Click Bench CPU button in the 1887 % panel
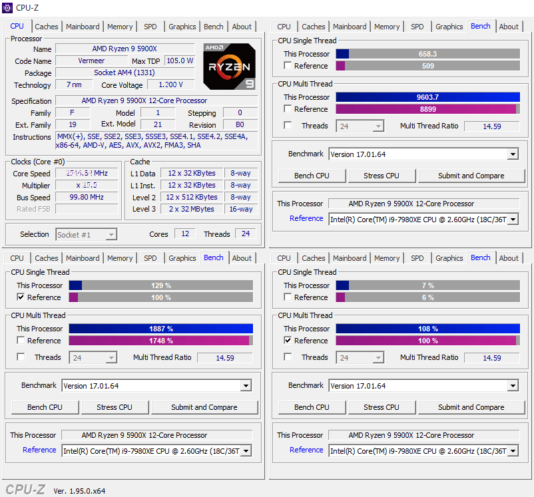This screenshot has width=534, height=497. [x=45, y=407]
